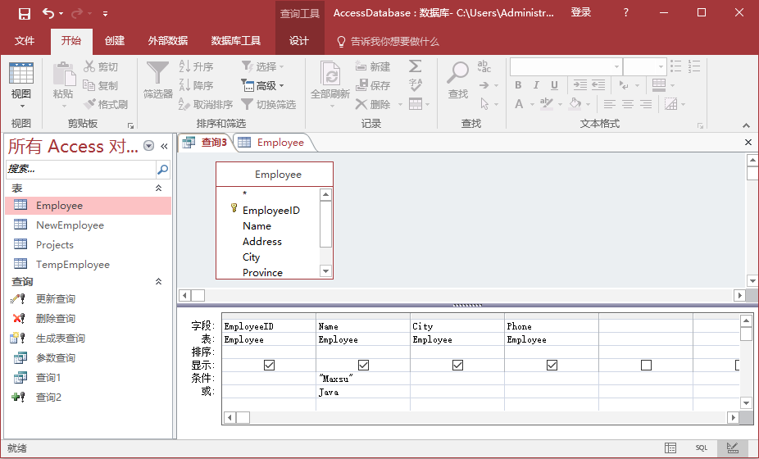Check the Show box in empty fifth column

coord(646,365)
